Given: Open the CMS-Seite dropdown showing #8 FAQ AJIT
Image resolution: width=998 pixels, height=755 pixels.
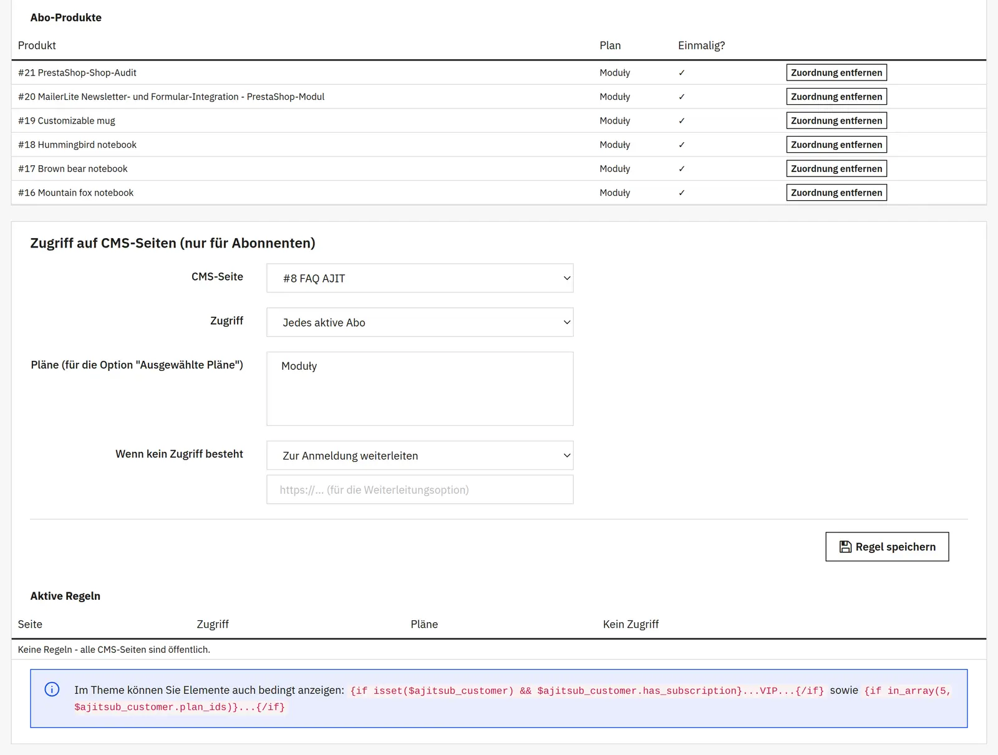Looking at the screenshot, I should click(420, 278).
